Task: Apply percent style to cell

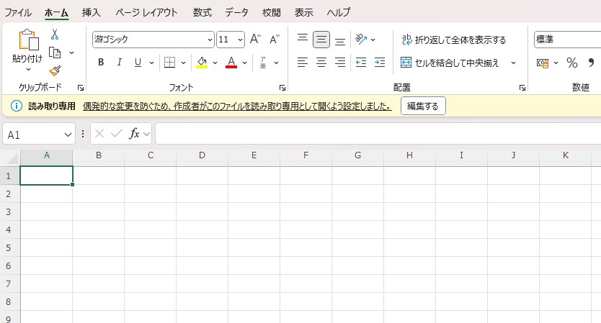Action: [x=572, y=63]
